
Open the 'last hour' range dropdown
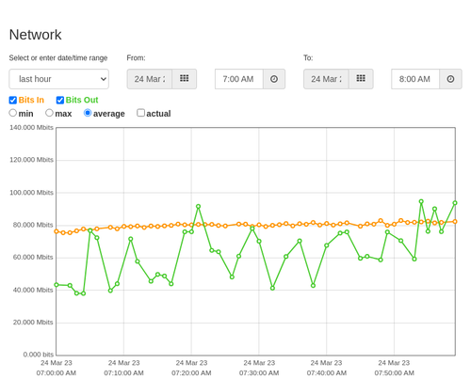point(59,79)
